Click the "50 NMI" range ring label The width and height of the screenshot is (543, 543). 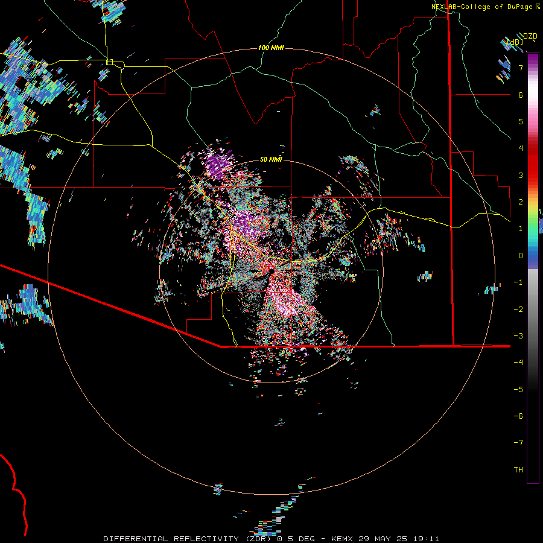pyautogui.click(x=271, y=159)
